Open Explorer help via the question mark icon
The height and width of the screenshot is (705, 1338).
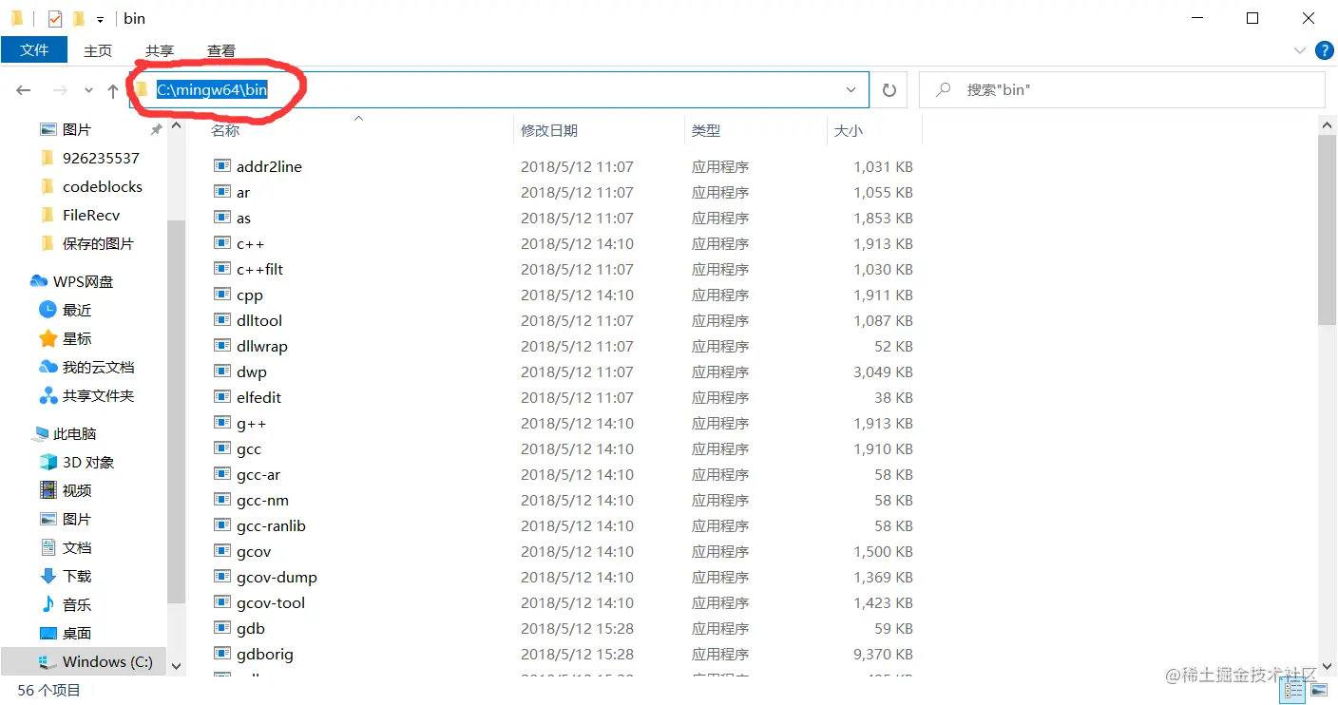coord(1324,50)
